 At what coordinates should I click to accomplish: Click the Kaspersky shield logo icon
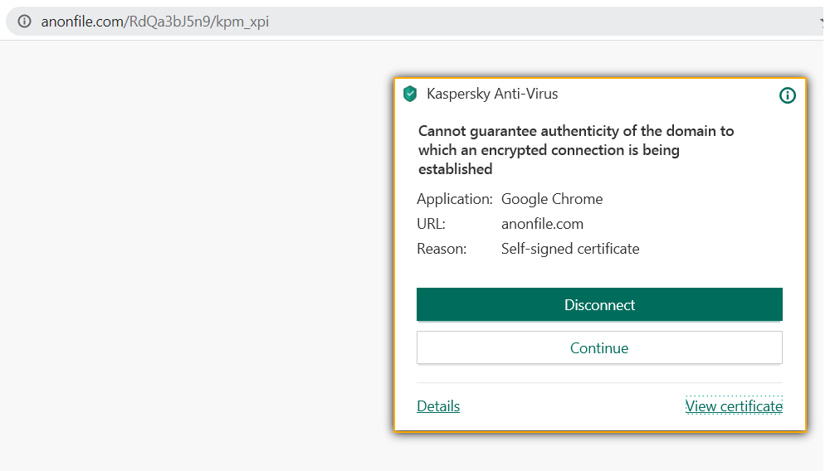click(410, 94)
